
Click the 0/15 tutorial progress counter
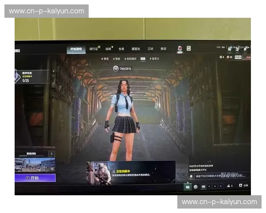(x=26, y=80)
